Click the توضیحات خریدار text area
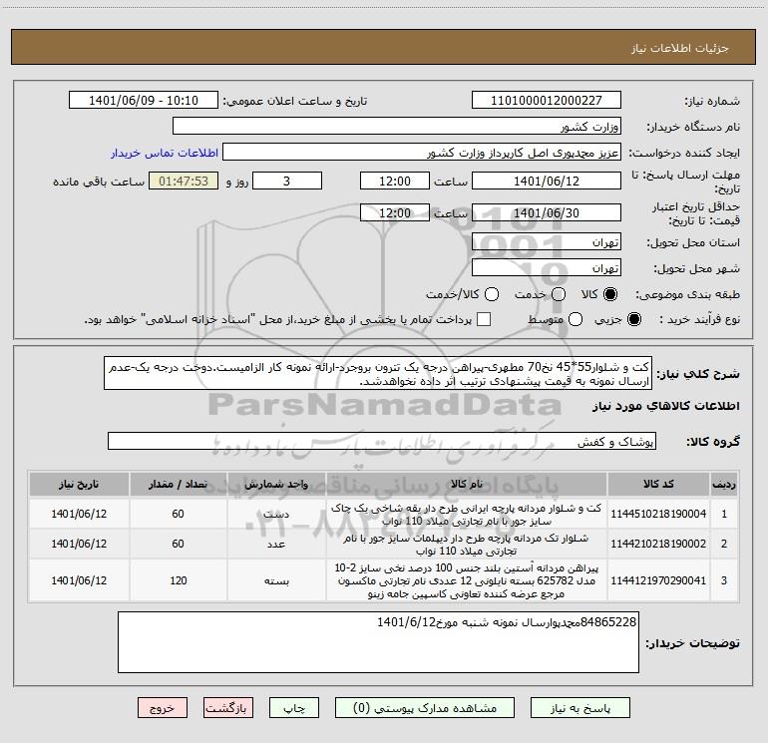The height and width of the screenshot is (743, 768). 378,642
